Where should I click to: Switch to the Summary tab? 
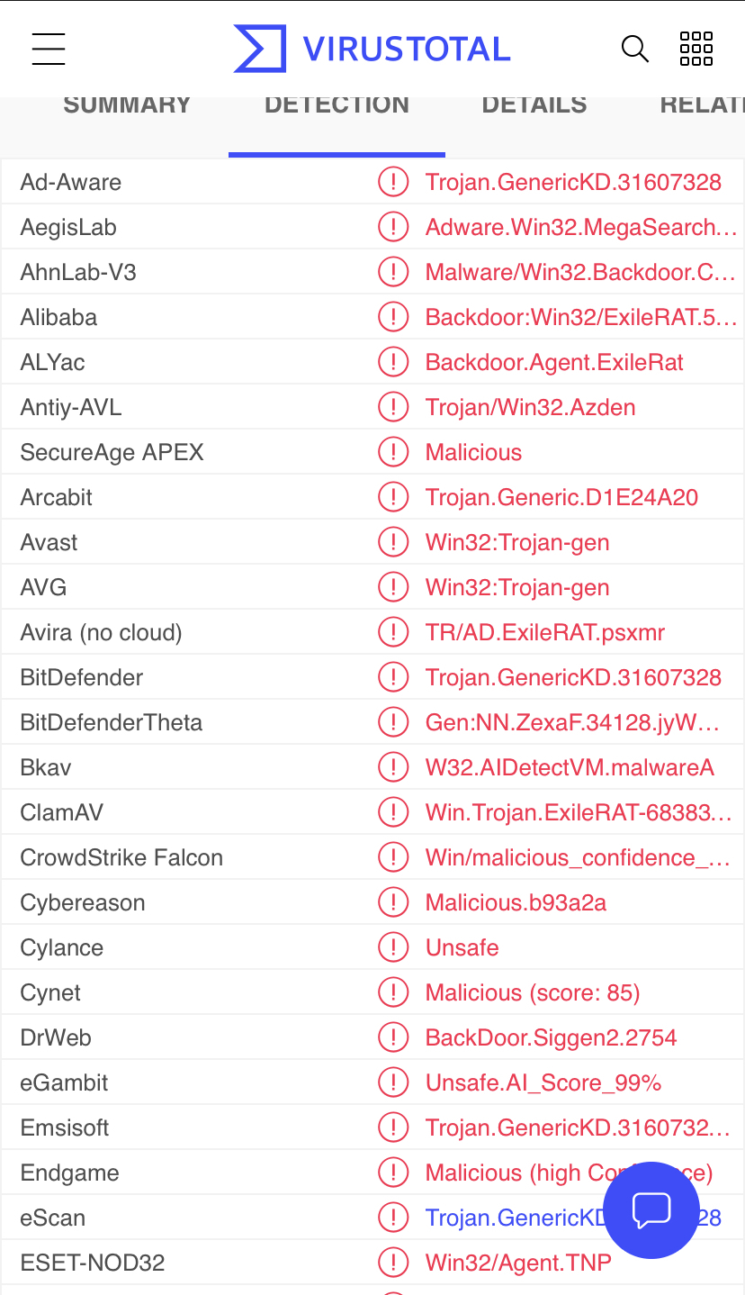(127, 105)
